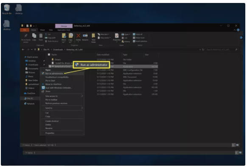Click Edit in ribbon Open group
Viewport: 247px width, 167px height.
pyautogui.click(x=125, y=38)
